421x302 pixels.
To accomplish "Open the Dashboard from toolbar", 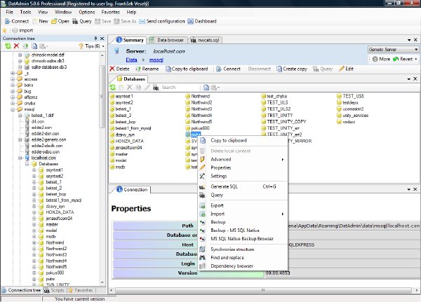I will coord(202,21).
